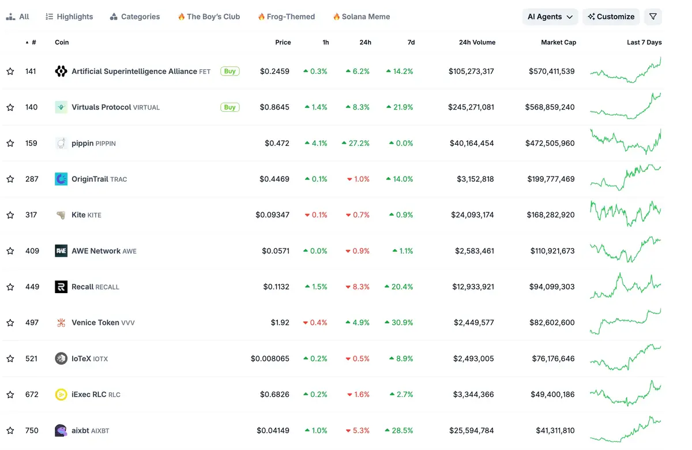Sort the table by Market Cap column

coord(558,42)
